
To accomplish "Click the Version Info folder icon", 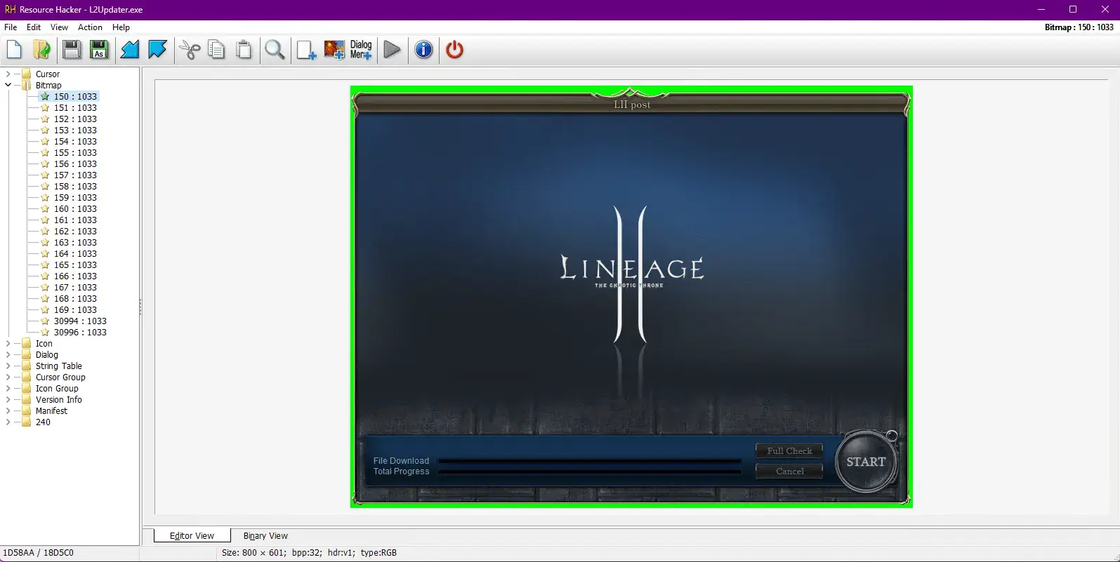I will point(27,399).
